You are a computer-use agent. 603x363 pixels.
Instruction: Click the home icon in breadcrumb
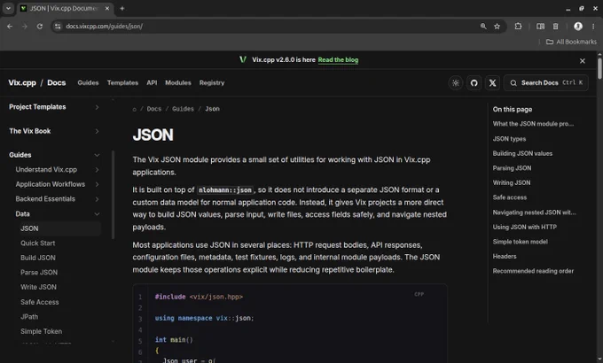point(134,110)
